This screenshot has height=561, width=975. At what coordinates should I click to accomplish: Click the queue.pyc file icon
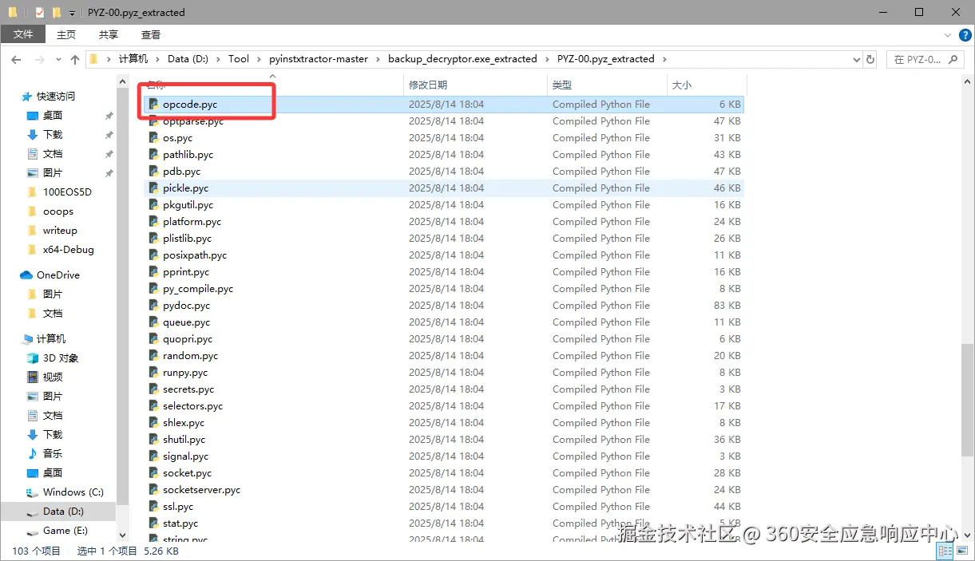pyautogui.click(x=153, y=322)
